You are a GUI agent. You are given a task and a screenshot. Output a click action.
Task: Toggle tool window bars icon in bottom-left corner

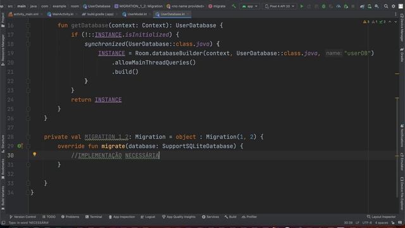pyautogui.click(x=3, y=222)
